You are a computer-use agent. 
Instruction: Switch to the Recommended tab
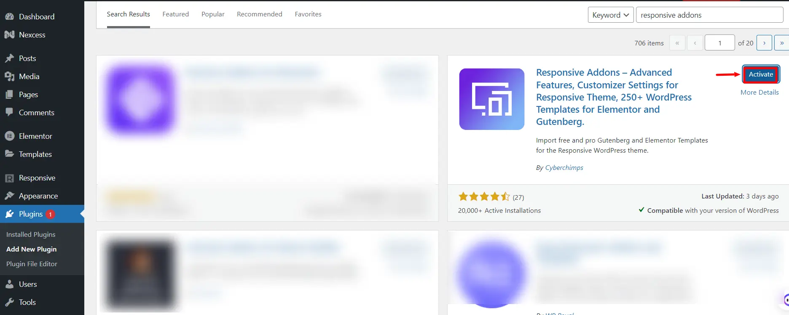(x=260, y=14)
